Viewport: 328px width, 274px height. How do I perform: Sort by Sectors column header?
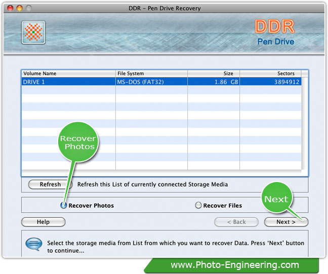(x=270, y=73)
